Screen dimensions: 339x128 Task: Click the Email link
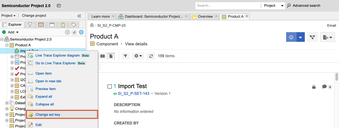[332, 25]
